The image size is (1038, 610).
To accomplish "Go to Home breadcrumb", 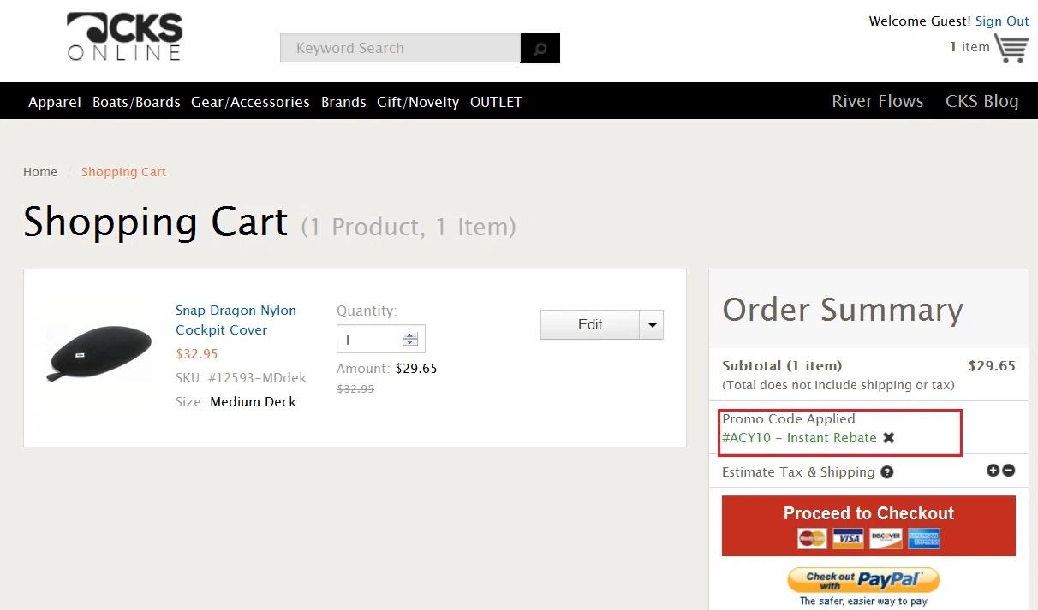I will (x=40, y=172).
